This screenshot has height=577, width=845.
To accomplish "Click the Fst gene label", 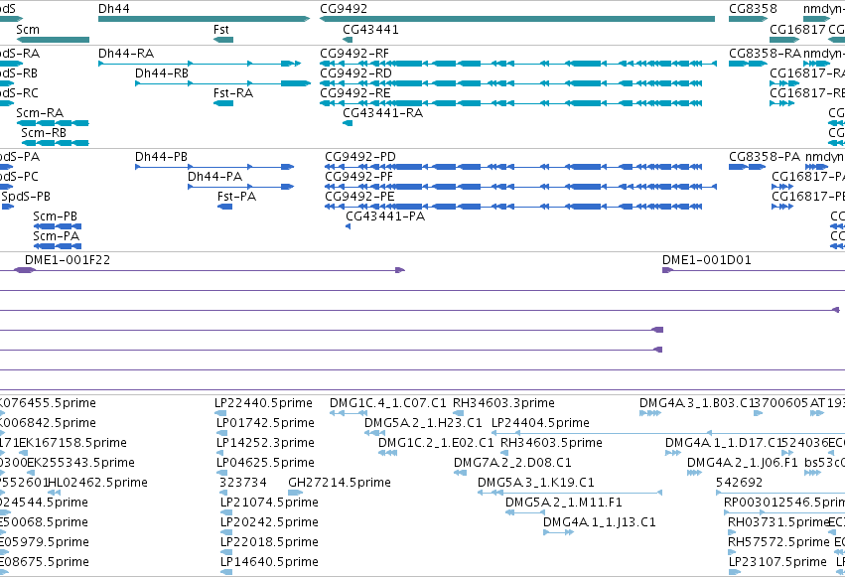I will pyautogui.click(x=221, y=29).
